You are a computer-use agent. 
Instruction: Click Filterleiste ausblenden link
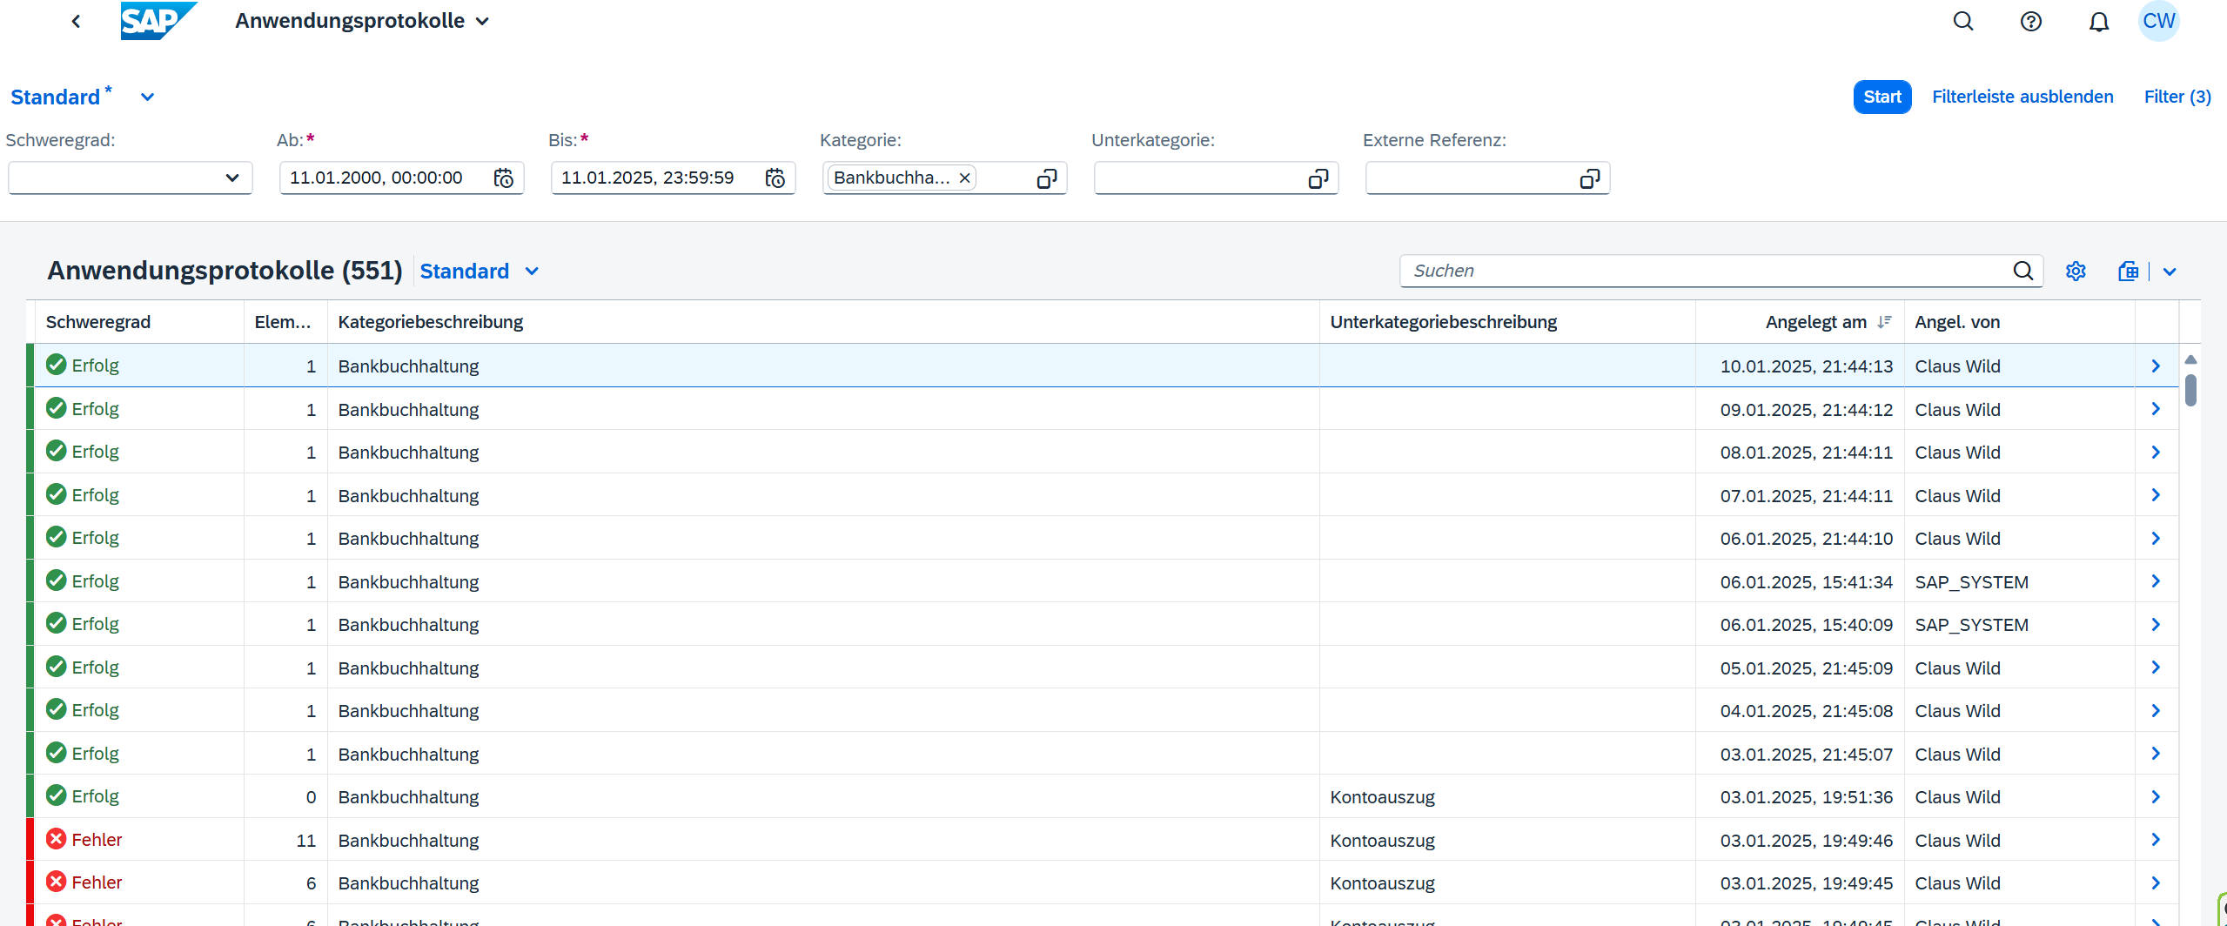[2022, 97]
